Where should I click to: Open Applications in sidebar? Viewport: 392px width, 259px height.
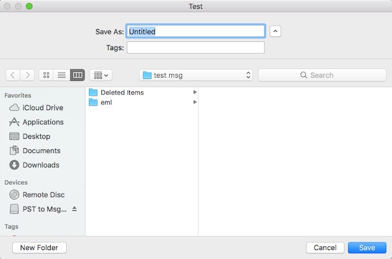tap(43, 122)
